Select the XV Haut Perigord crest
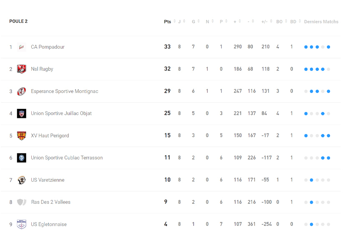The width and height of the screenshot is (343, 248). (21, 135)
